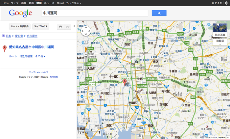Click the 松蔭病院 hospital icon
The image size is (230, 139).
101,97
